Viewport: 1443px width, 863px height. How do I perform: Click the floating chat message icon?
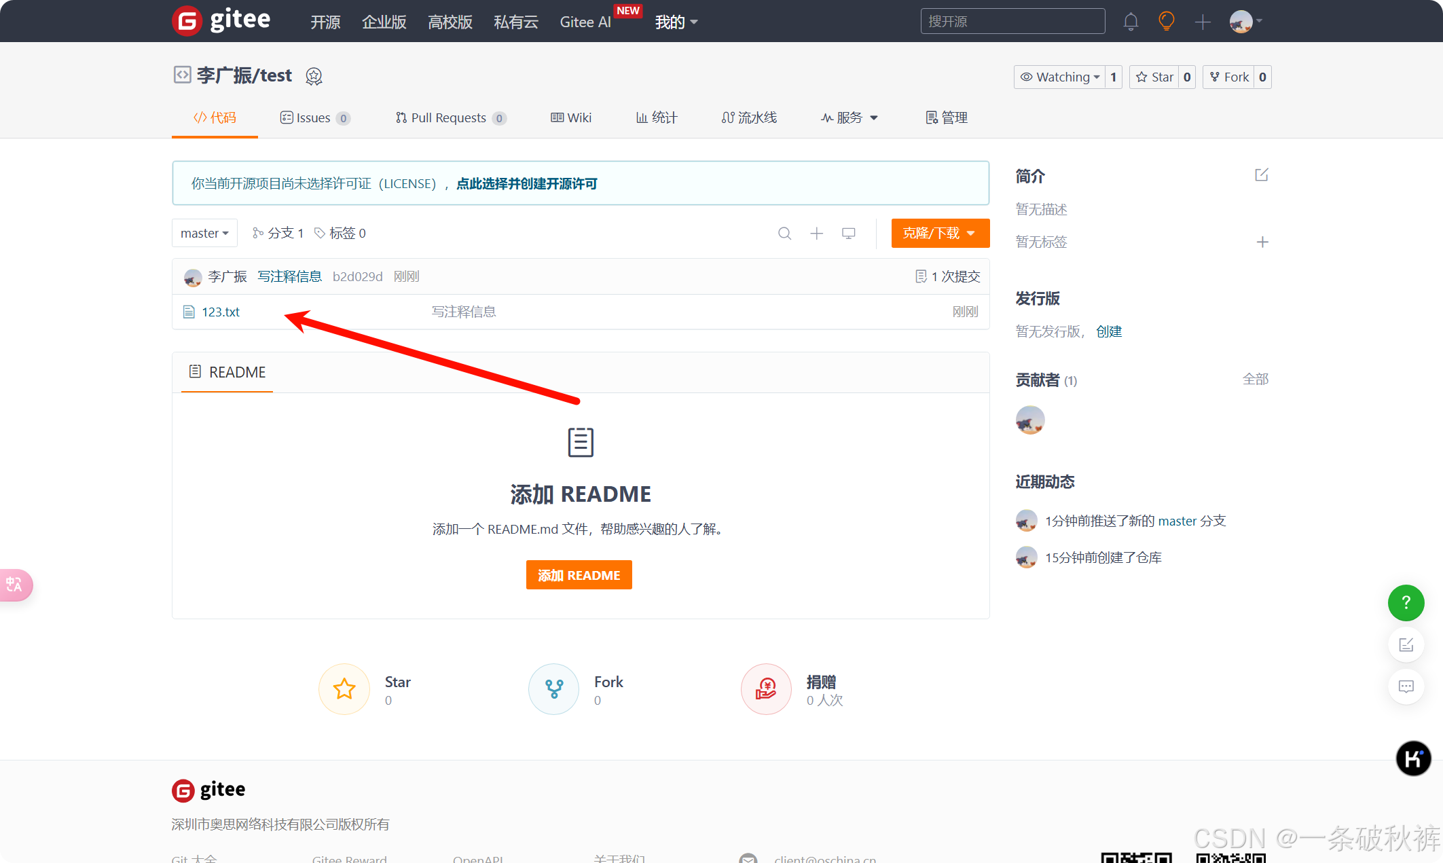[x=1406, y=686]
